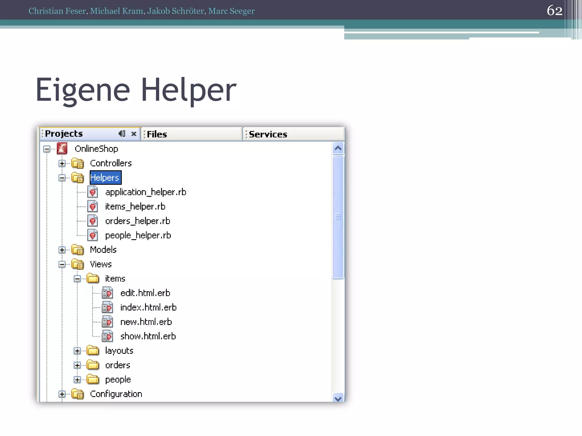
Task: Collapse the Helpers node
Action: coord(62,178)
